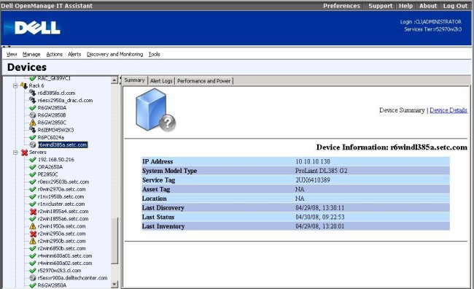Open the Discovery and Monitoring menu
The width and height of the screenshot is (474, 289).
(x=115, y=54)
